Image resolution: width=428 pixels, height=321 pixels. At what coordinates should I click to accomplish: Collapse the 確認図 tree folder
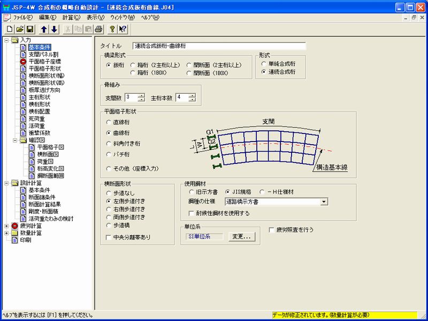pos(14,140)
